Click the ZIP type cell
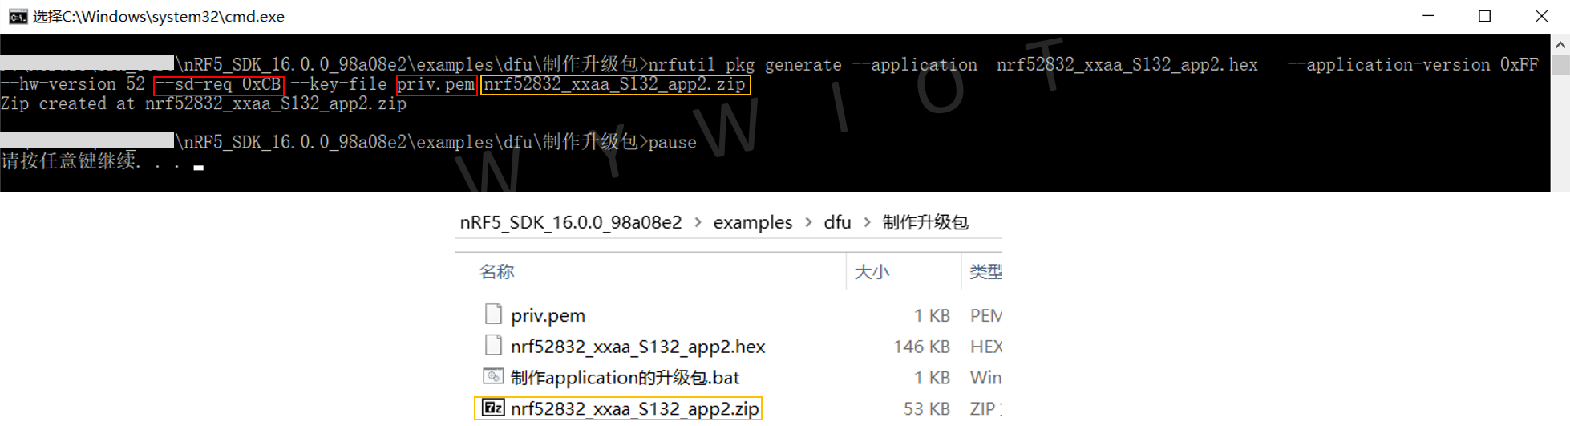Screen dimensions: 1570x426 (x=985, y=409)
